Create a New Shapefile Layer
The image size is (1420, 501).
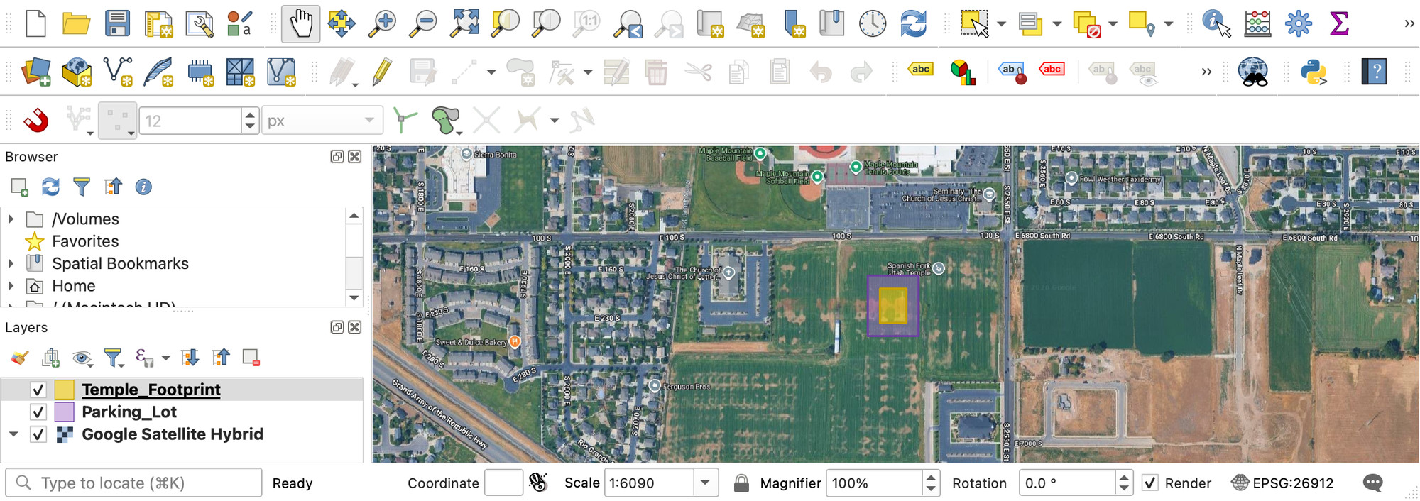point(118,72)
